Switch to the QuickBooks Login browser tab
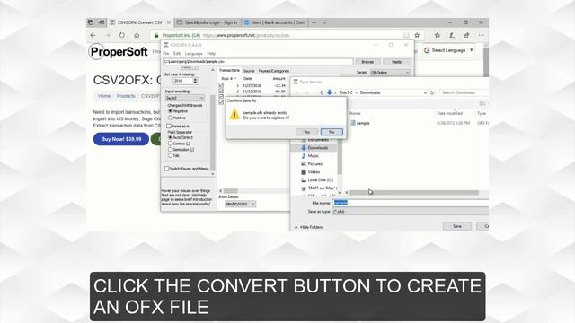 208,22
